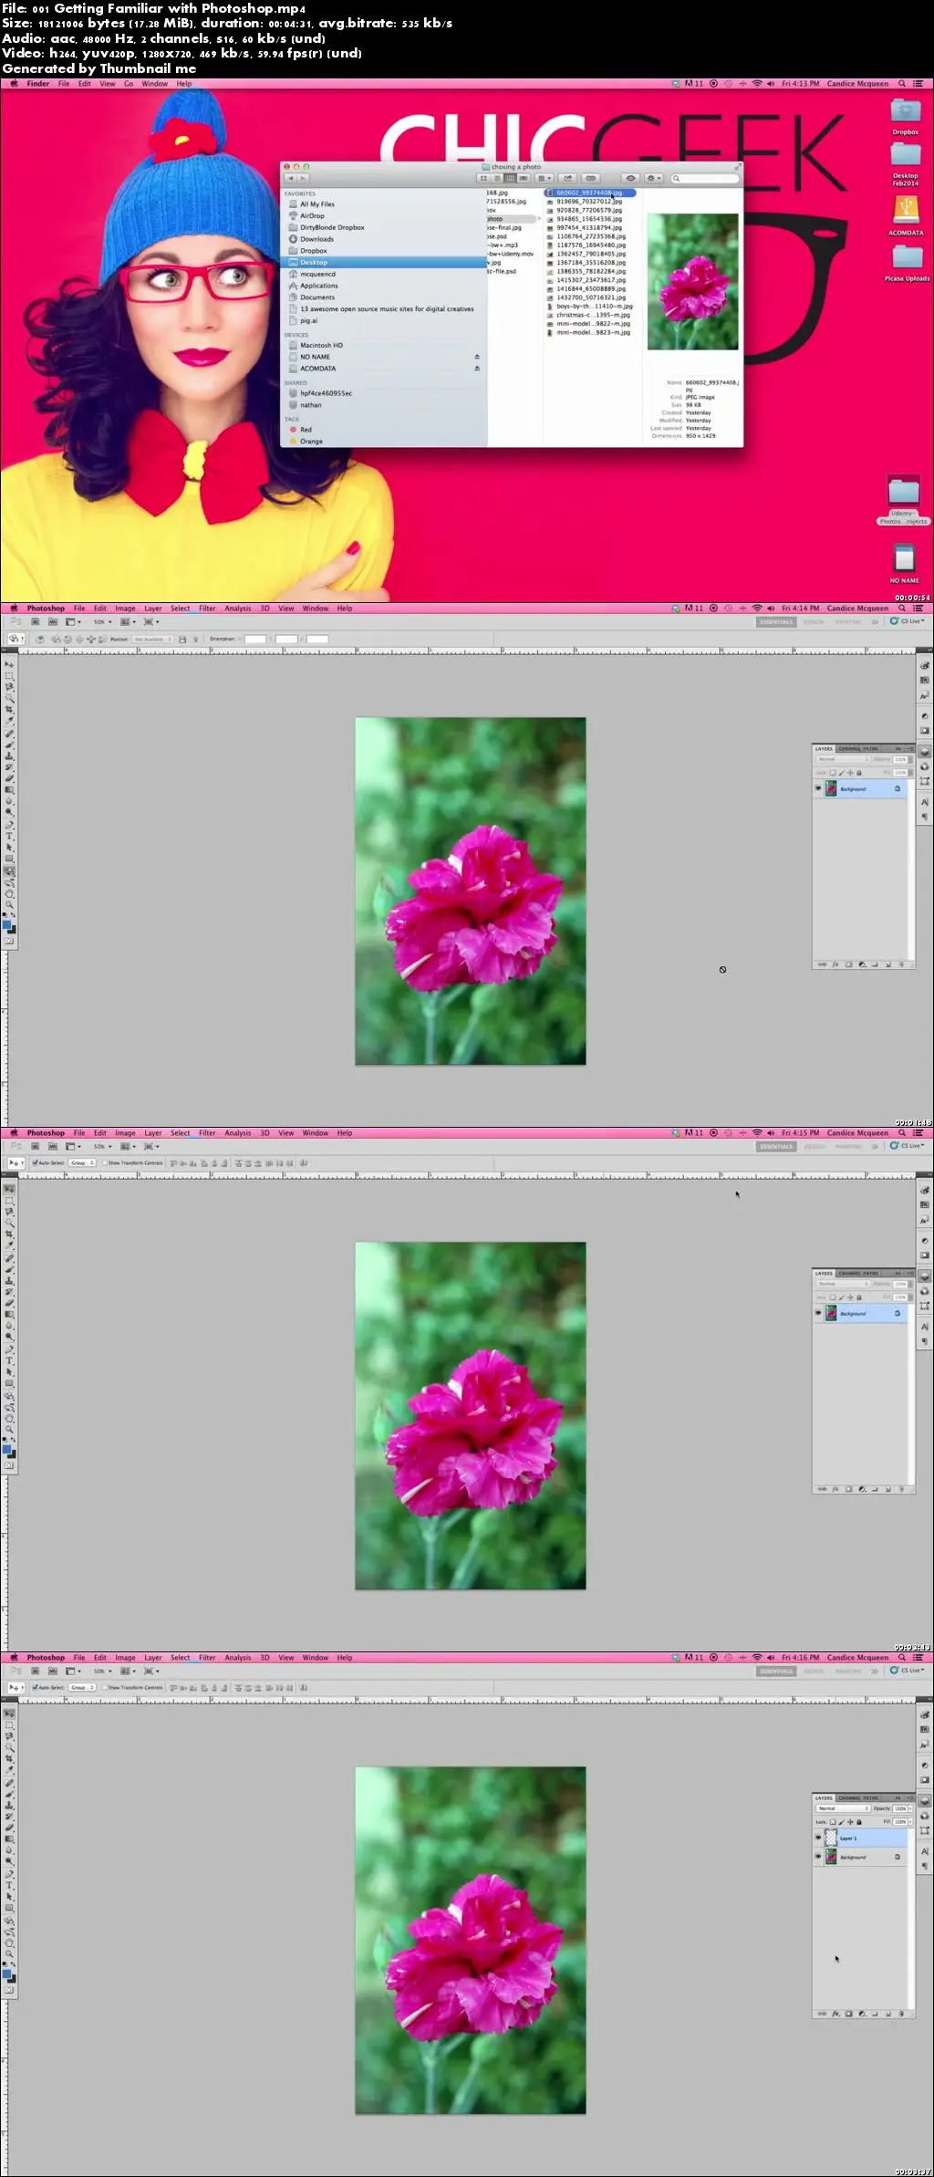The height and width of the screenshot is (2177, 934).
Task: Uncheck Auto-Select in the 4:15 PM frame
Action: [35, 1162]
